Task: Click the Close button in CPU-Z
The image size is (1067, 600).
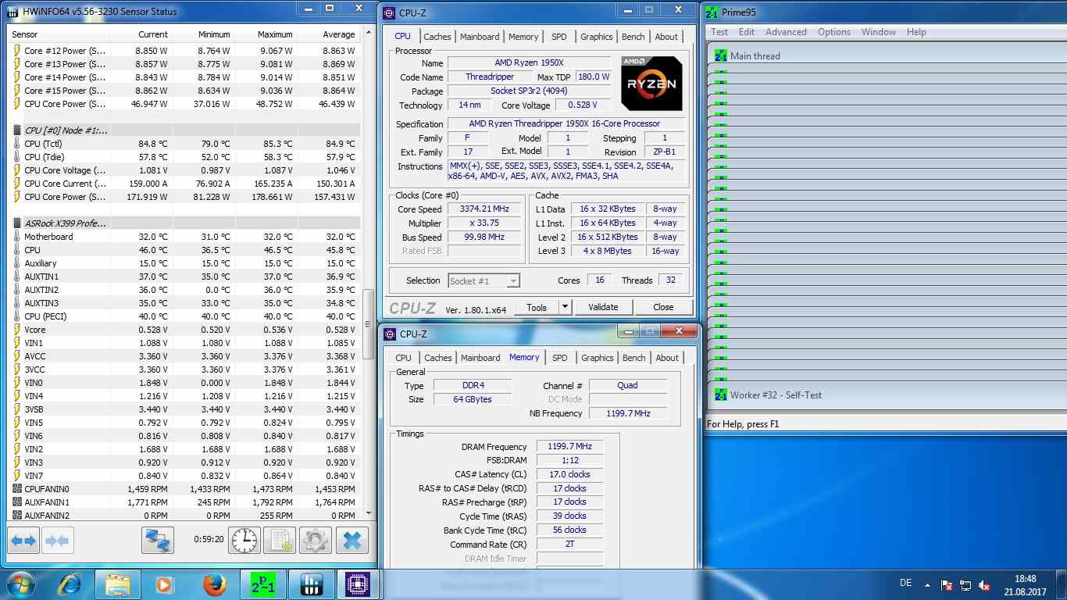Action: [x=663, y=307]
